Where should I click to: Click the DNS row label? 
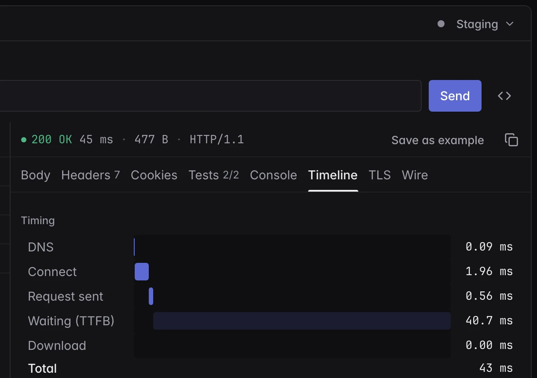tap(41, 247)
